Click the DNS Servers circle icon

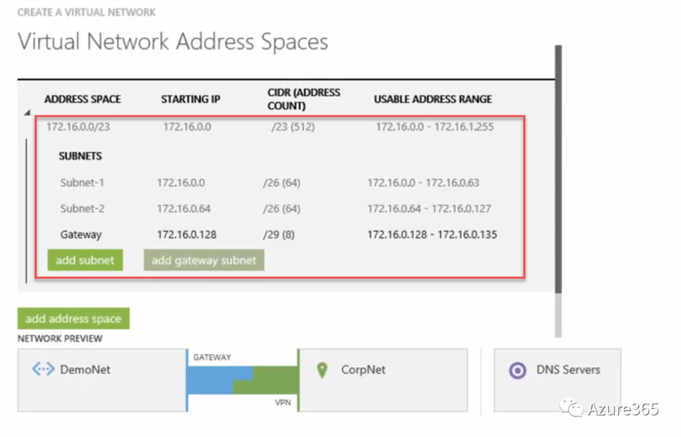click(x=517, y=370)
